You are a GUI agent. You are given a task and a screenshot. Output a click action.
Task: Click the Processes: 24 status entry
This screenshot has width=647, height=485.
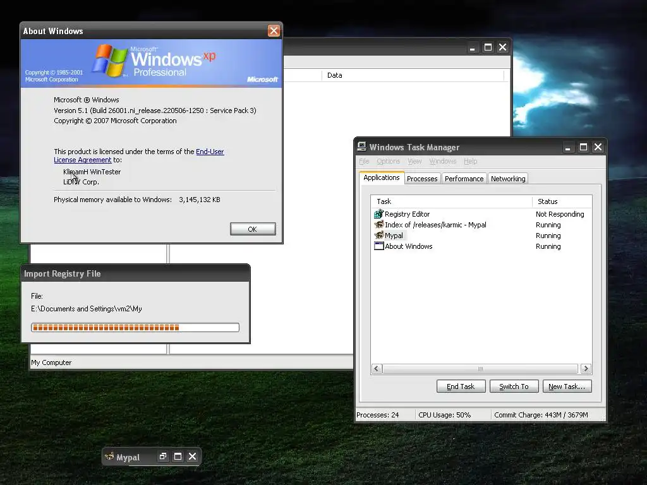pos(378,415)
